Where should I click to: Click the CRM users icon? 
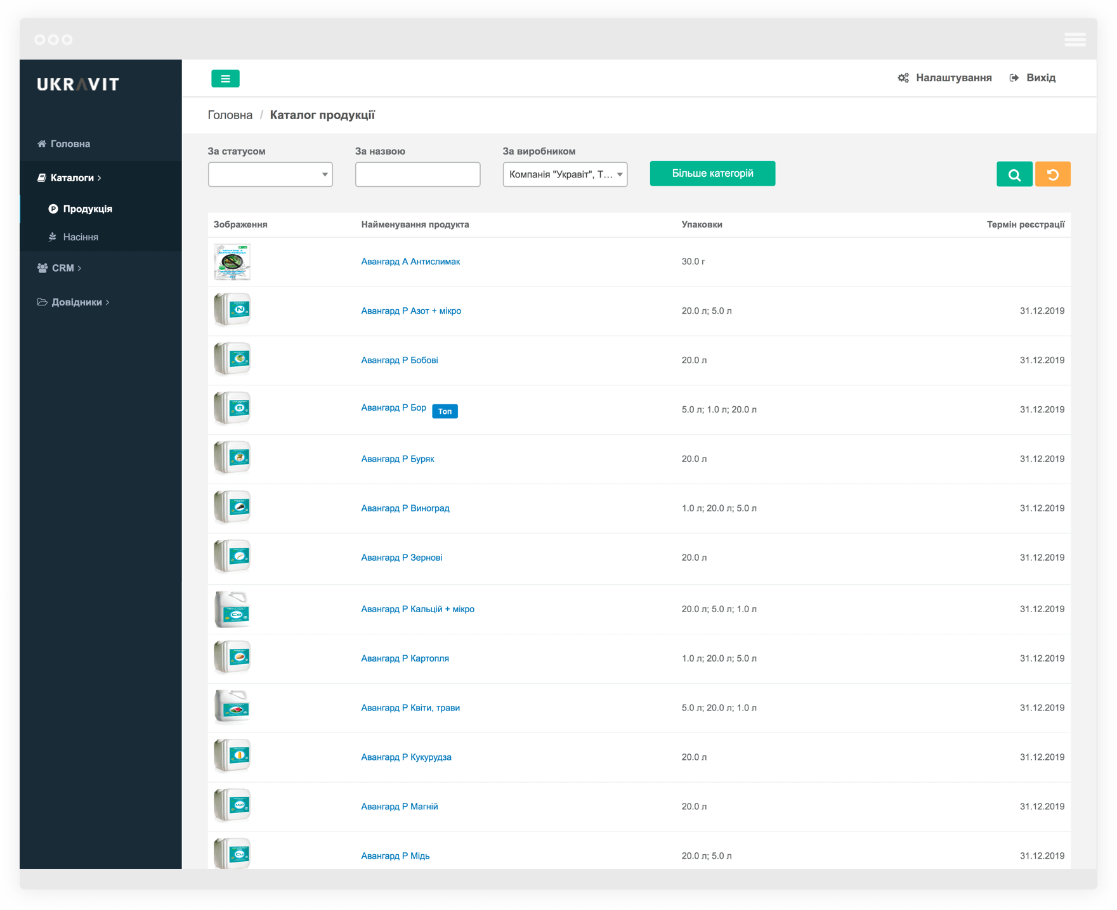coord(42,268)
